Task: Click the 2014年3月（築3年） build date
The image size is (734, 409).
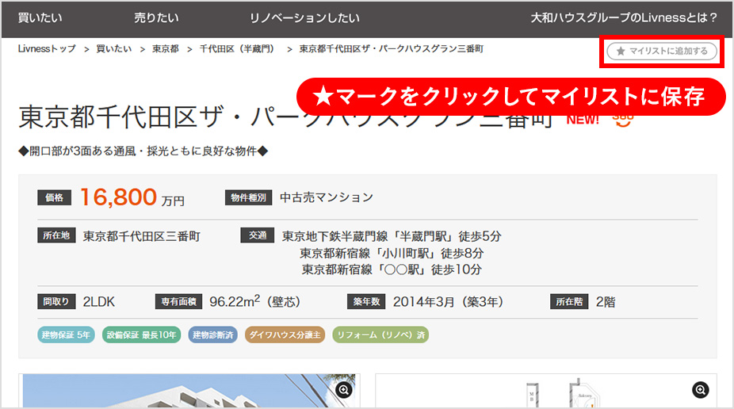Action: (448, 302)
